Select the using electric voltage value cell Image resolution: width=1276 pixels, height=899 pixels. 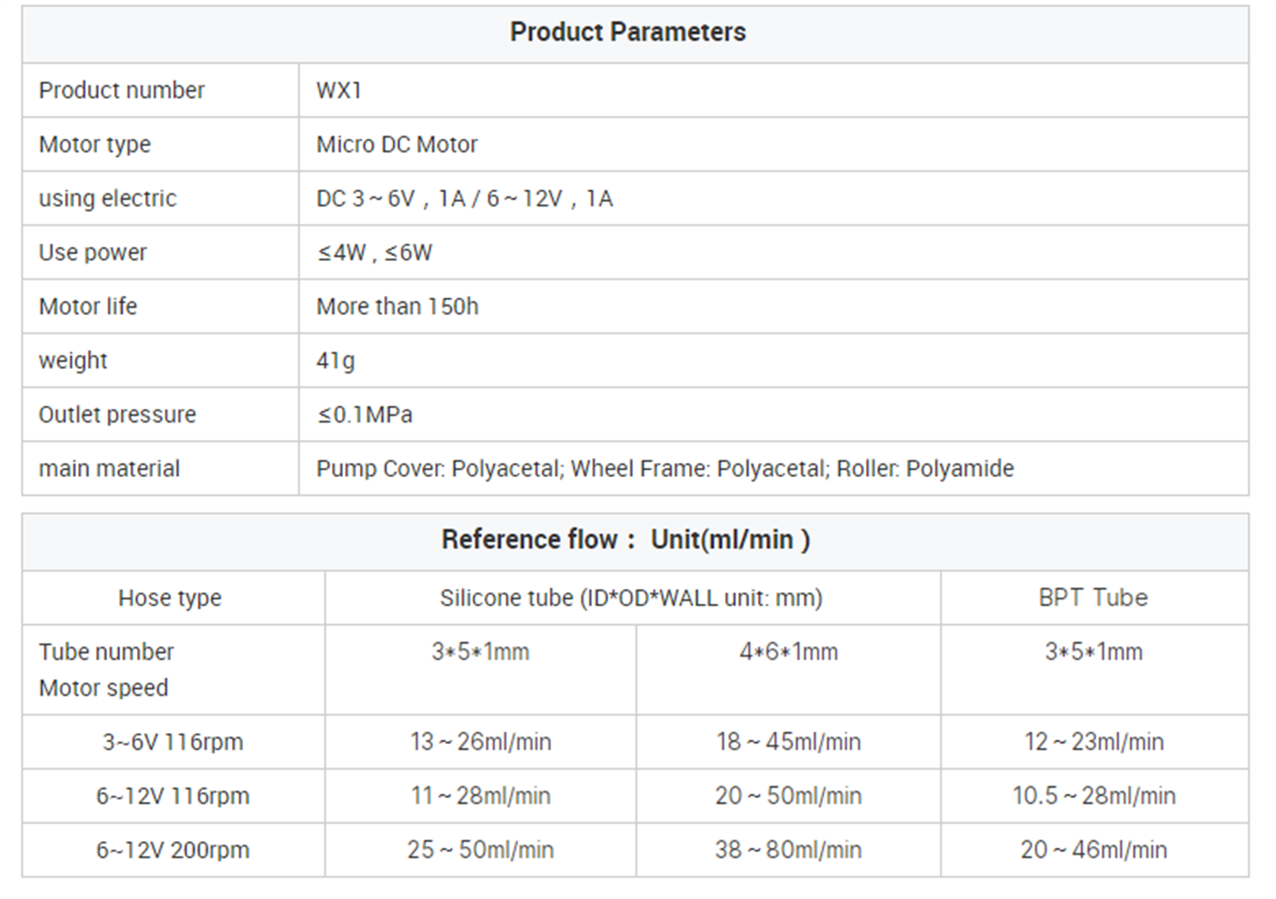tap(464, 199)
